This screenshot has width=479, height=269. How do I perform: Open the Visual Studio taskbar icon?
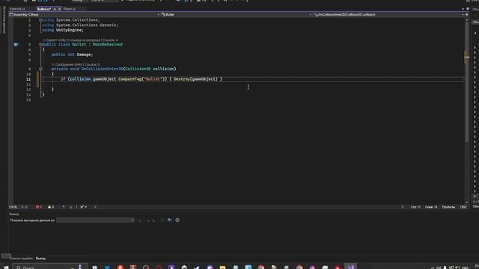[350, 267]
